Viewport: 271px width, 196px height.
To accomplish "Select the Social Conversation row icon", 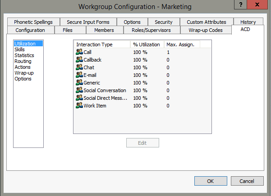I will click(79, 91).
